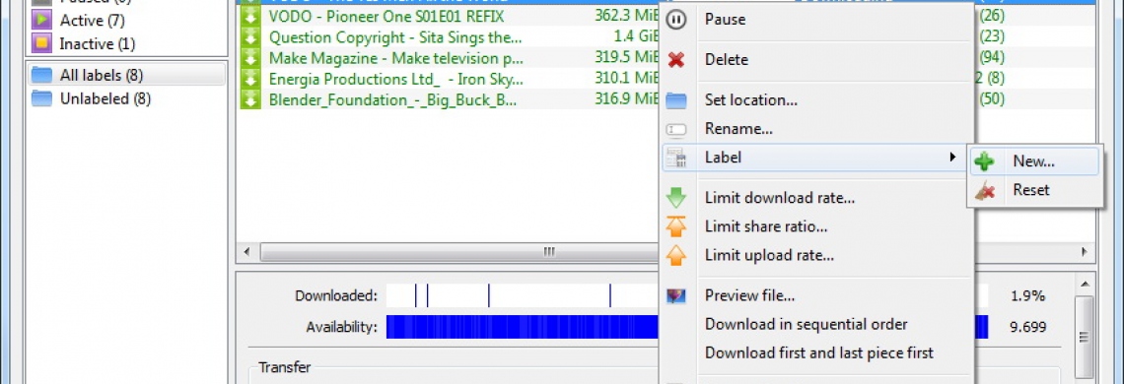Click horizontal scrollbar left arrow
The height and width of the screenshot is (384, 1124).
[x=247, y=252]
